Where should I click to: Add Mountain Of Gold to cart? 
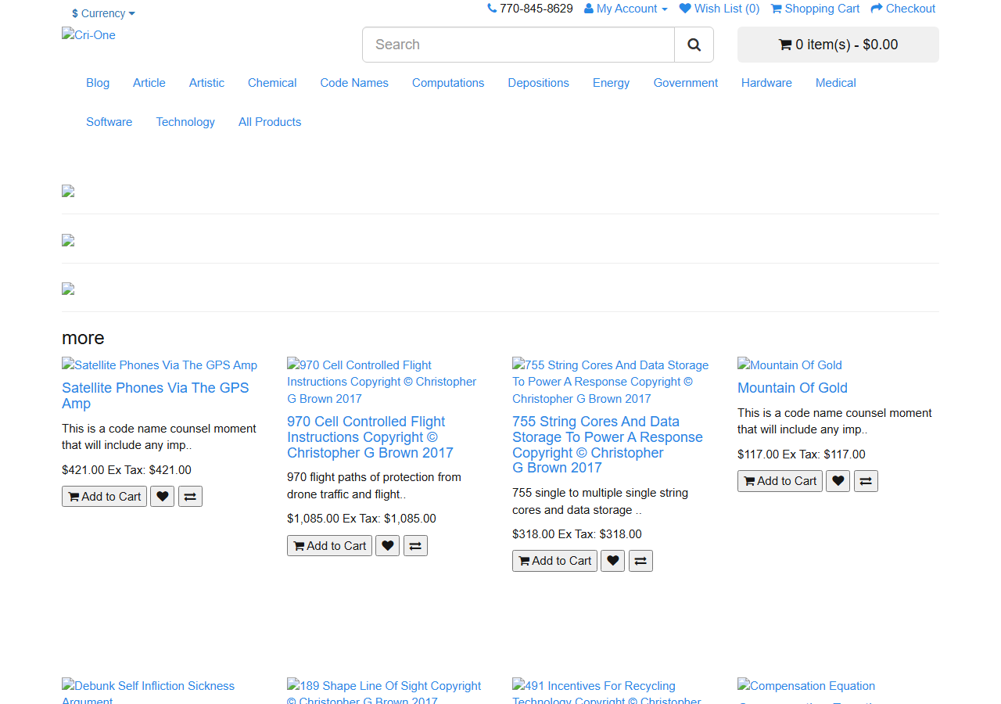(780, 481)
